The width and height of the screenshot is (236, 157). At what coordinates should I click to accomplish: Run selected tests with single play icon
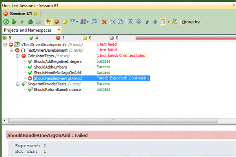22,22
